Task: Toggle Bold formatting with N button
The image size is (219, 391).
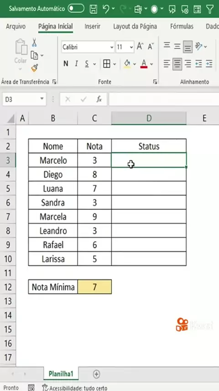Action: tap(66, 64)
